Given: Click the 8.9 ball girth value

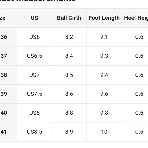Looking at the screenshot, I should click(69, 132).
